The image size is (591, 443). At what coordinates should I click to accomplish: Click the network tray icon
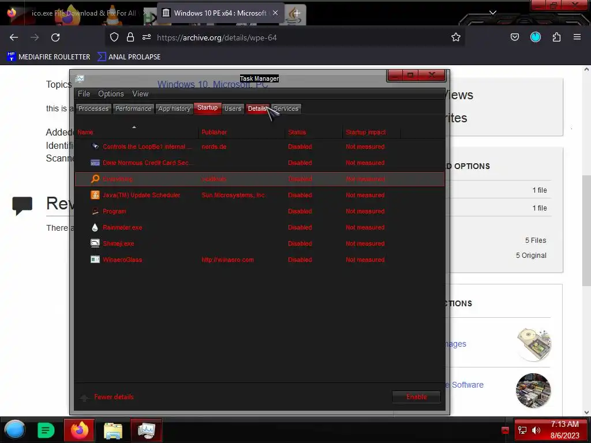522,430
